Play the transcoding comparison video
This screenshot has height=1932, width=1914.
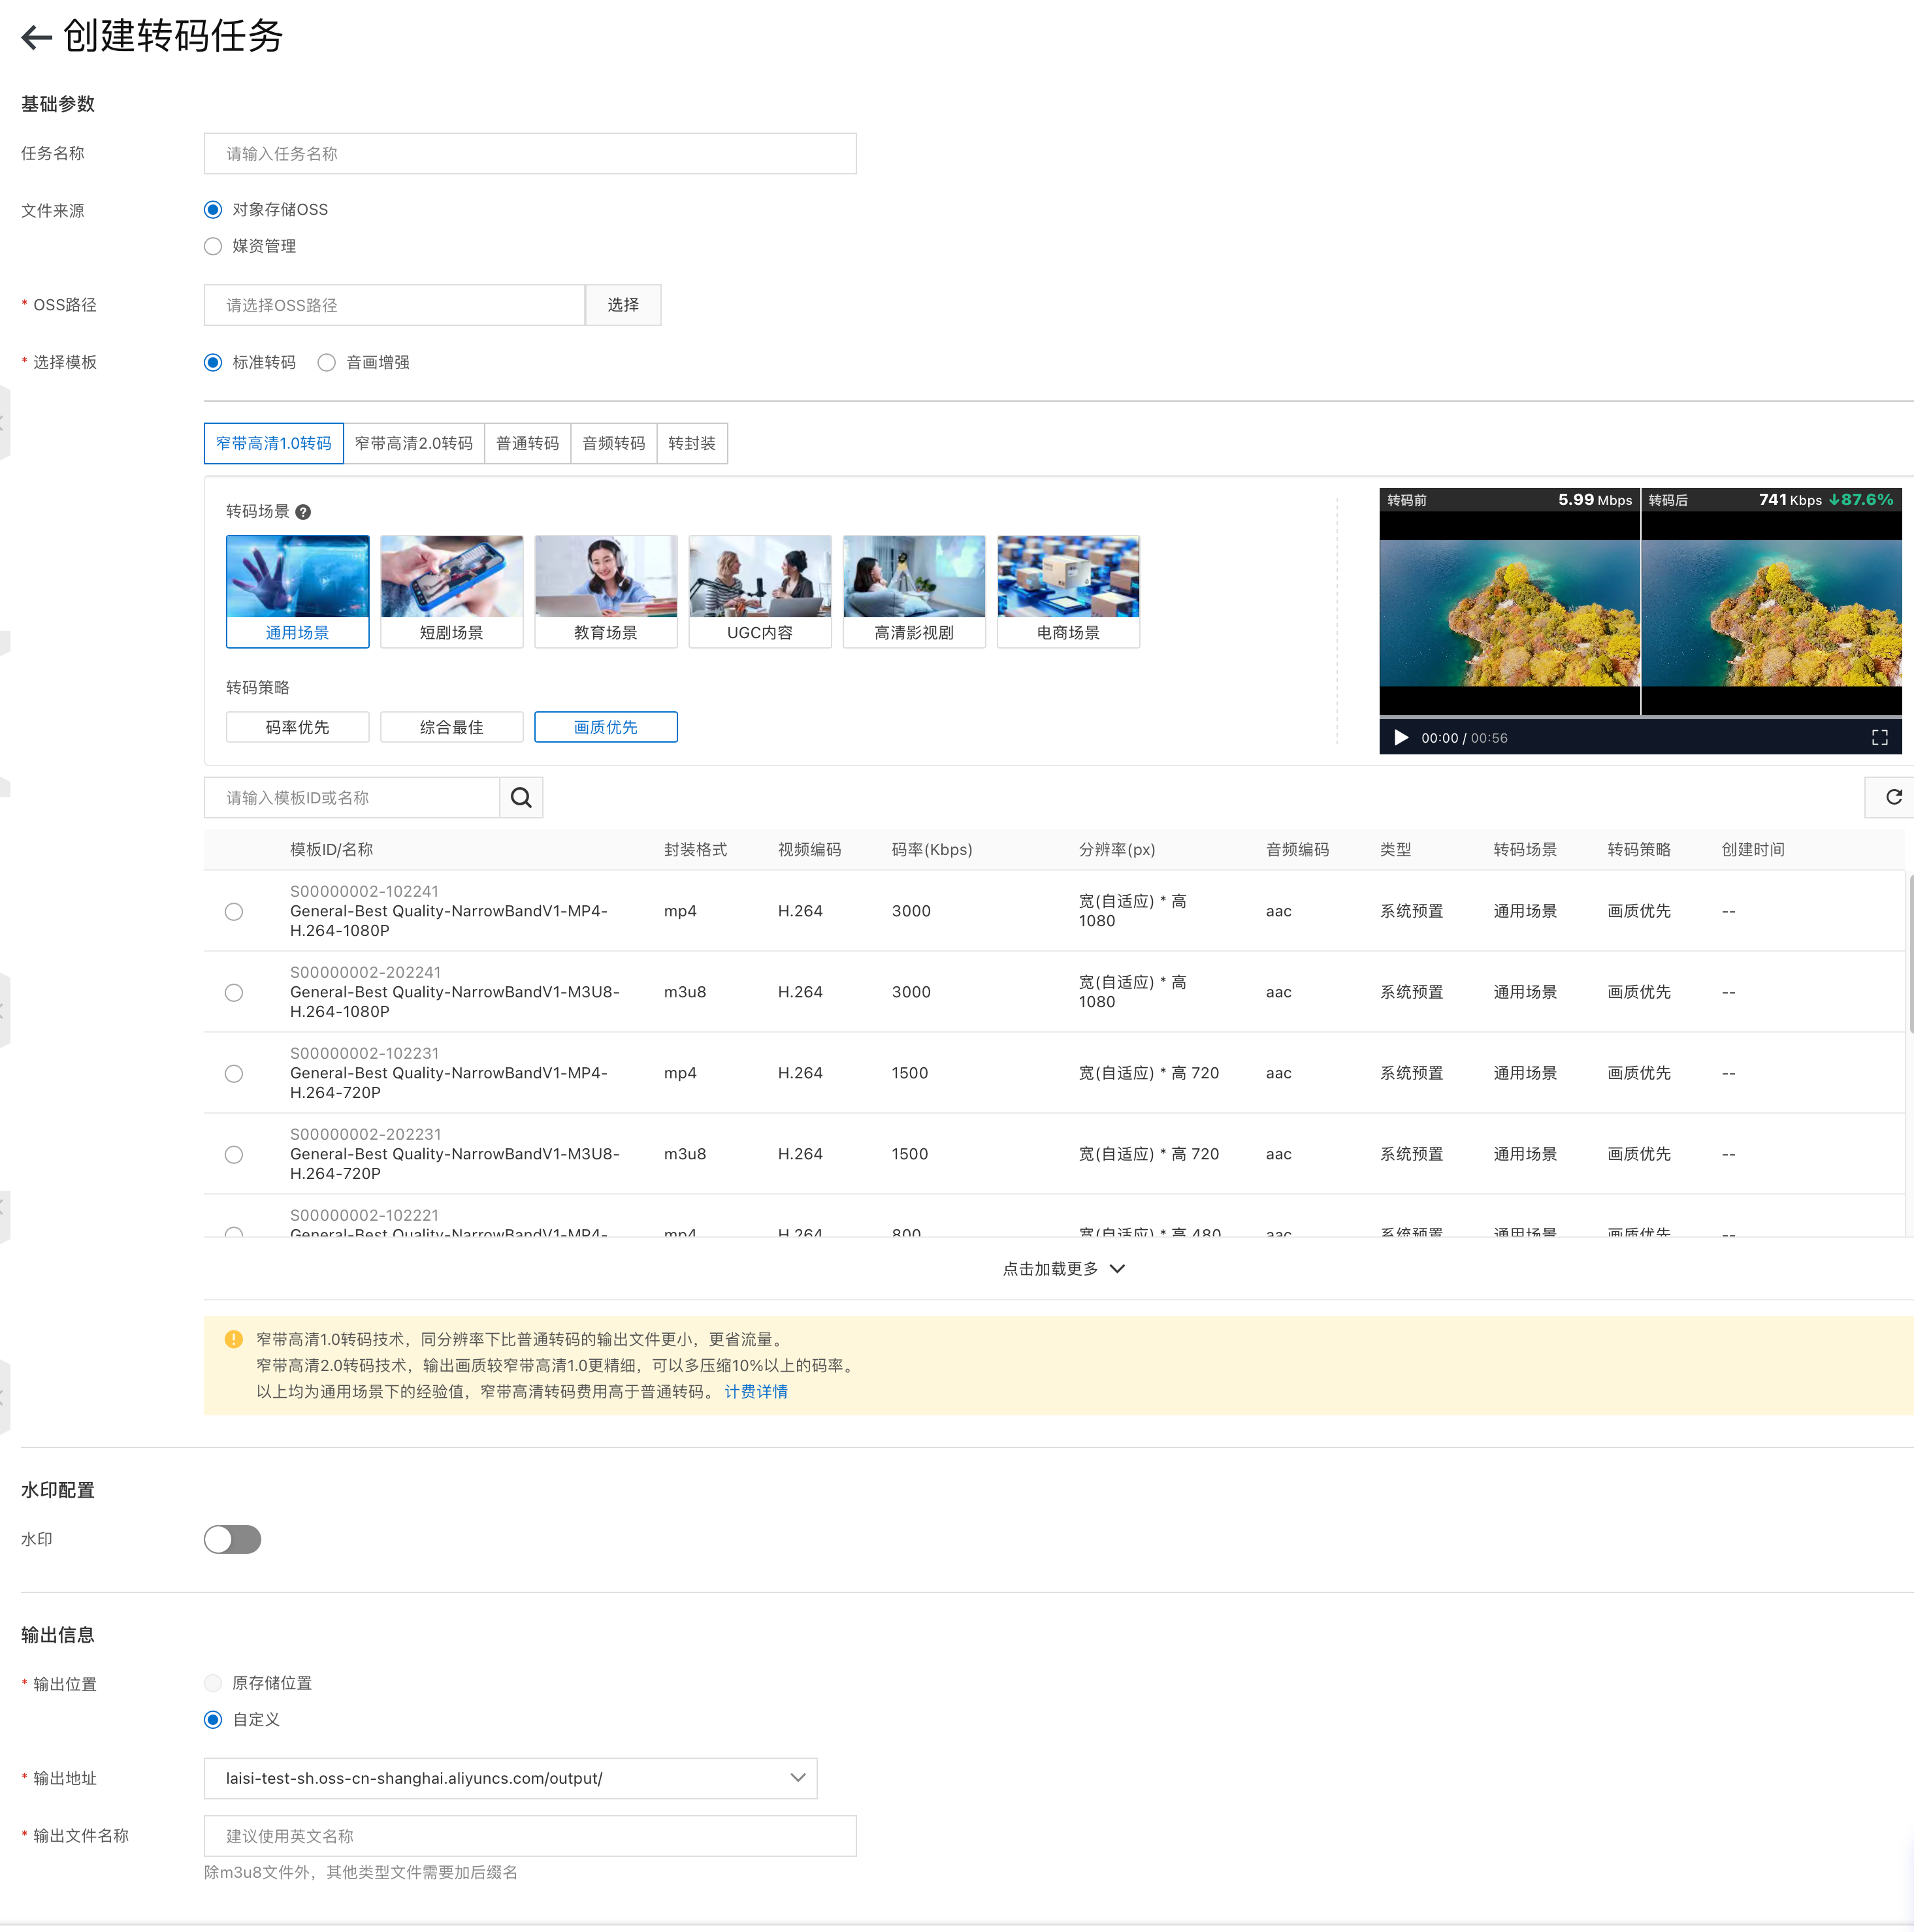pyautogui.click(x=1401, y=738)
